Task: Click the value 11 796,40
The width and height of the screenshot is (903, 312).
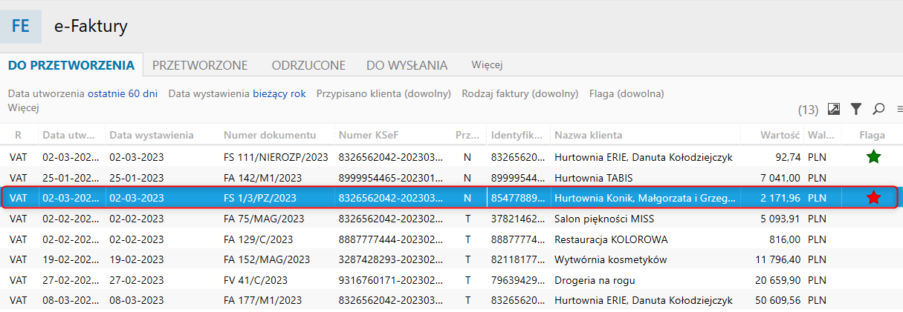Action: pos(779,259)
